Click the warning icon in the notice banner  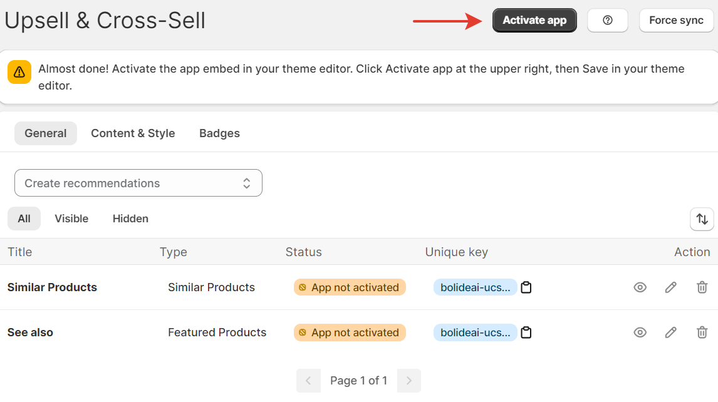[19, 72]
